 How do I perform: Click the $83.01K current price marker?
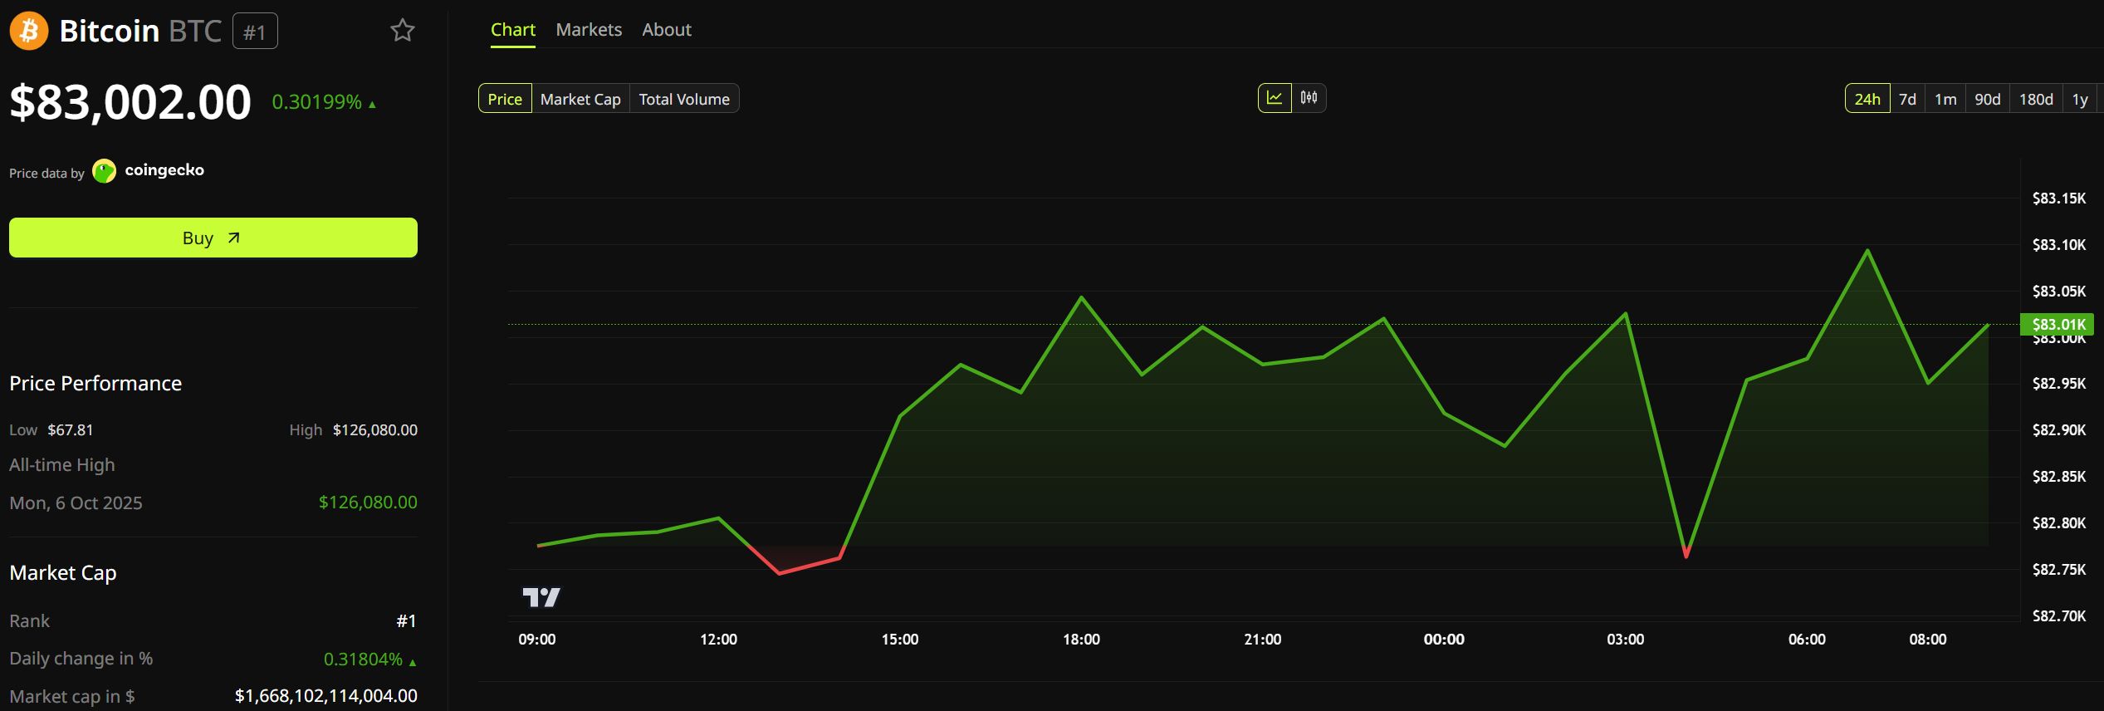click(2058, 324)
